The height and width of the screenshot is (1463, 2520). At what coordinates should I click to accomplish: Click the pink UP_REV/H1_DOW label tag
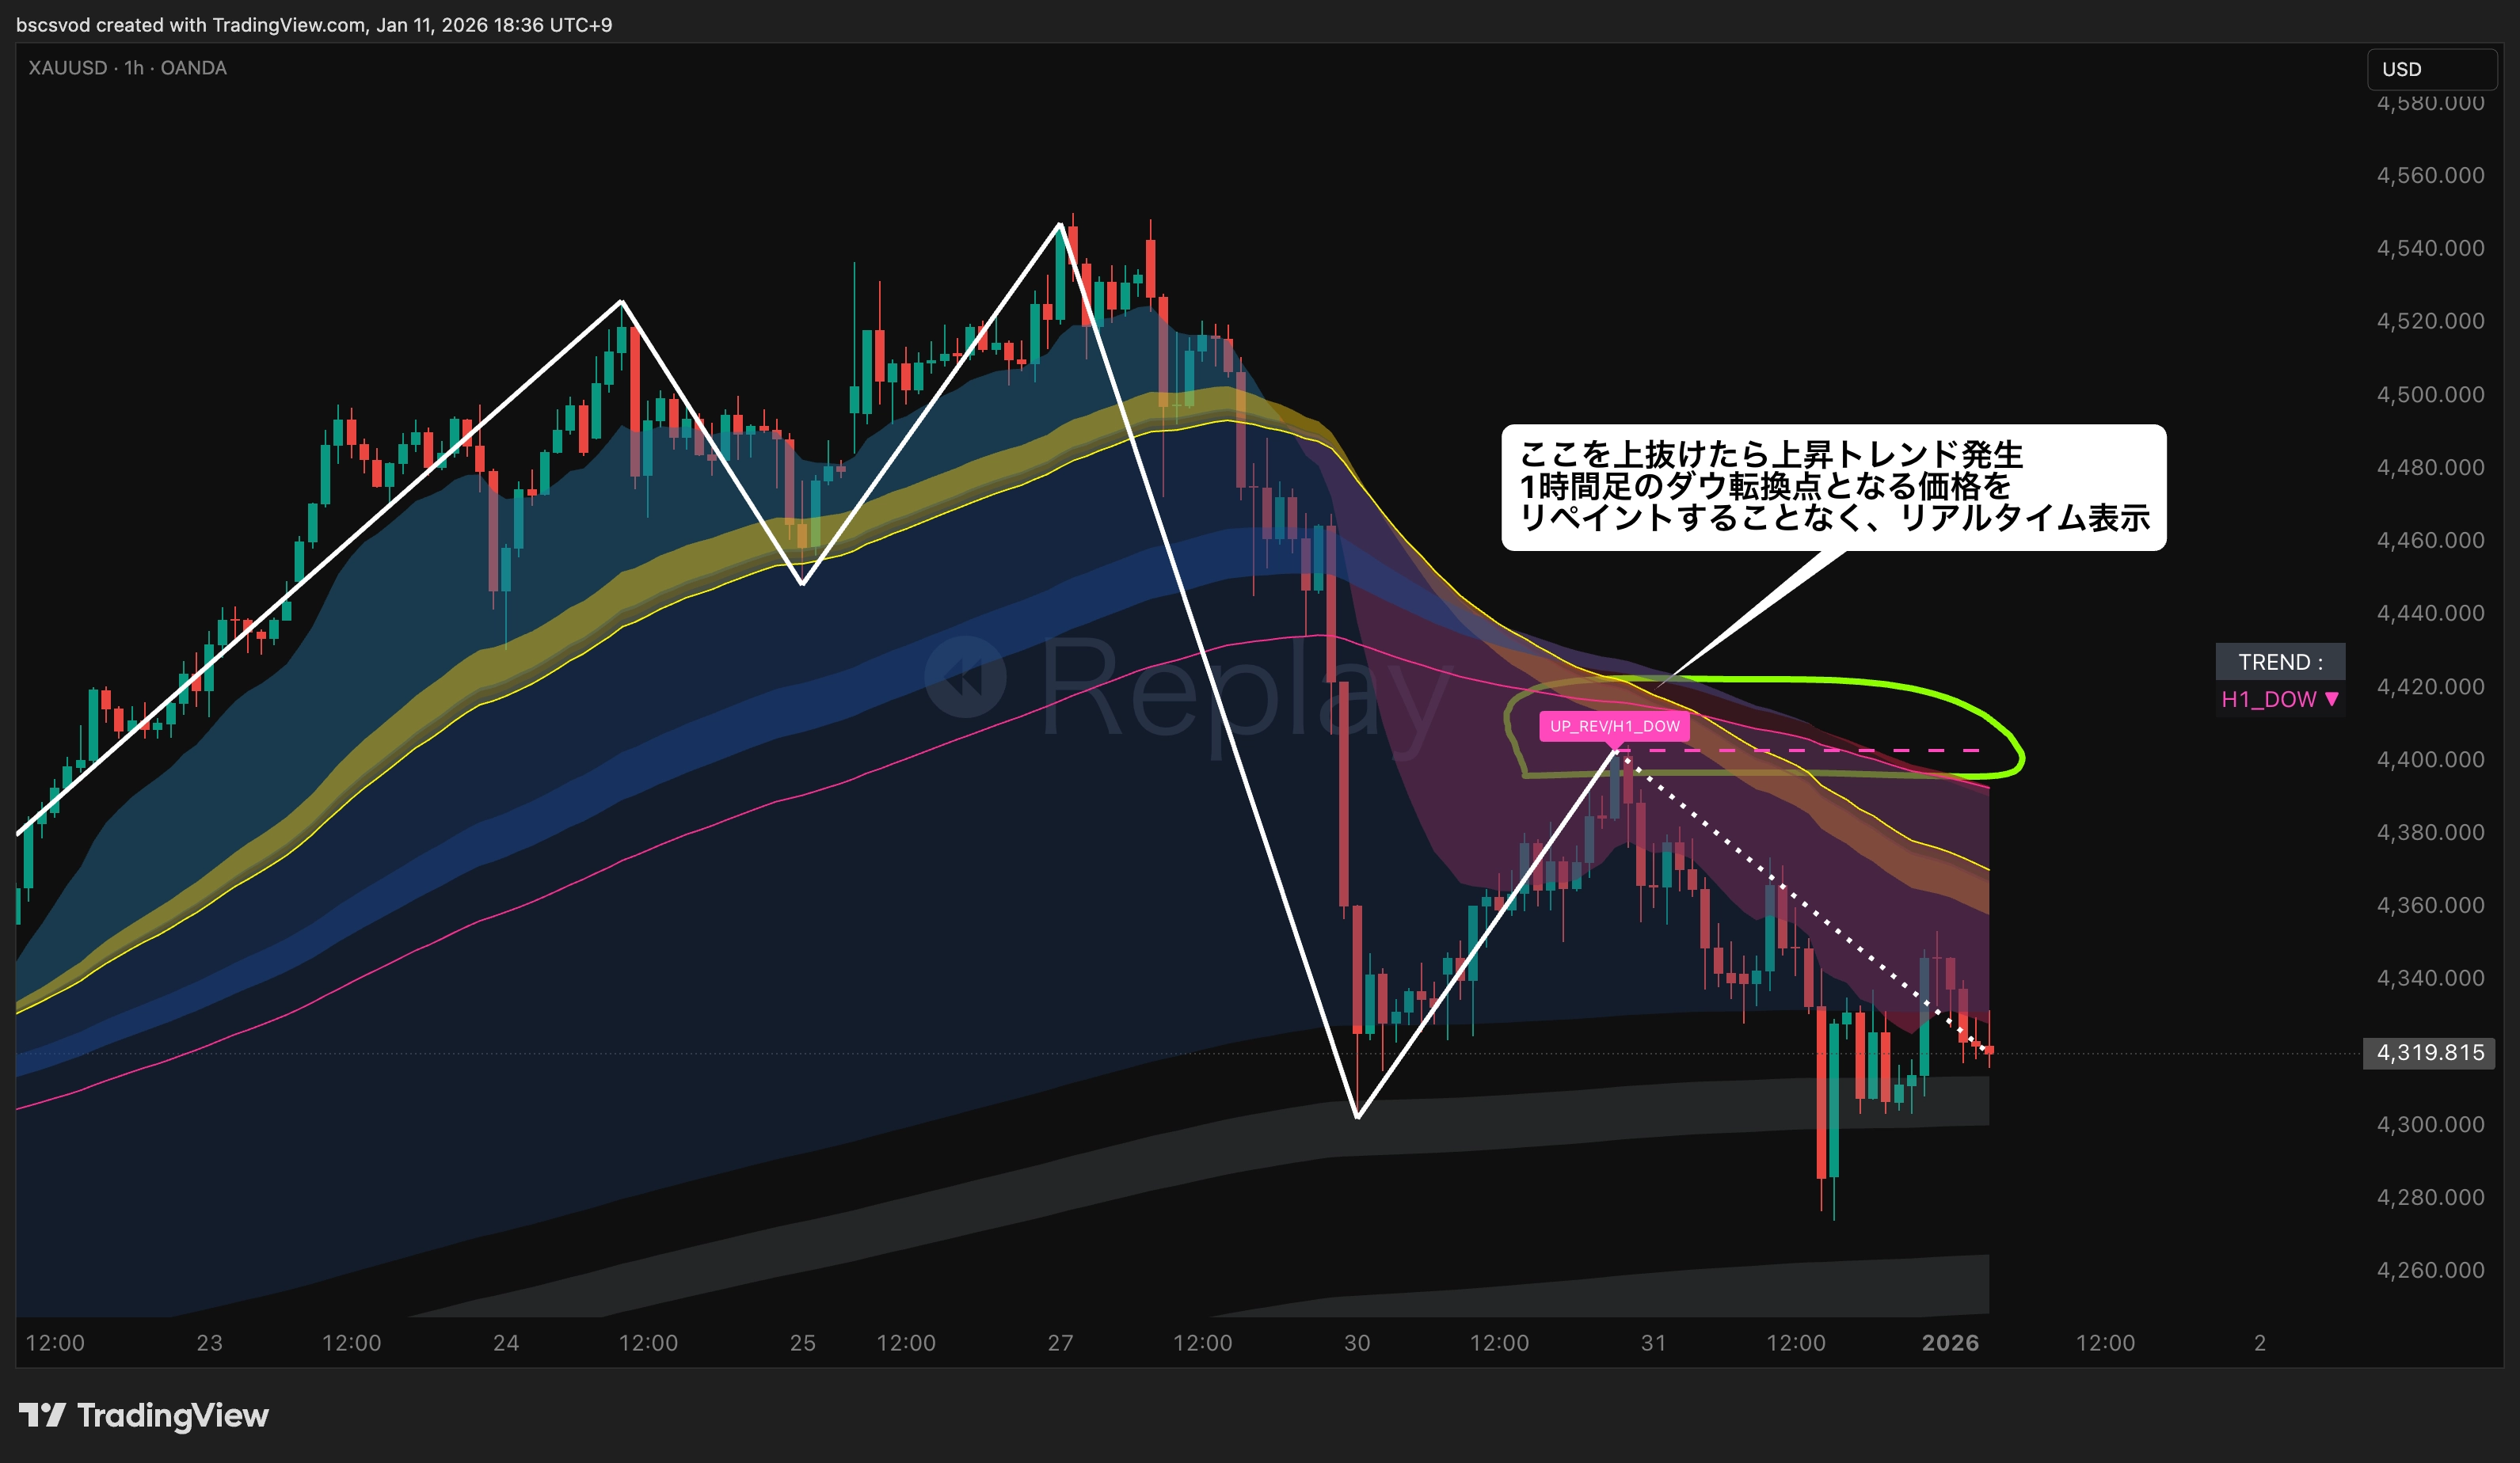click(x=1614, y=725)
